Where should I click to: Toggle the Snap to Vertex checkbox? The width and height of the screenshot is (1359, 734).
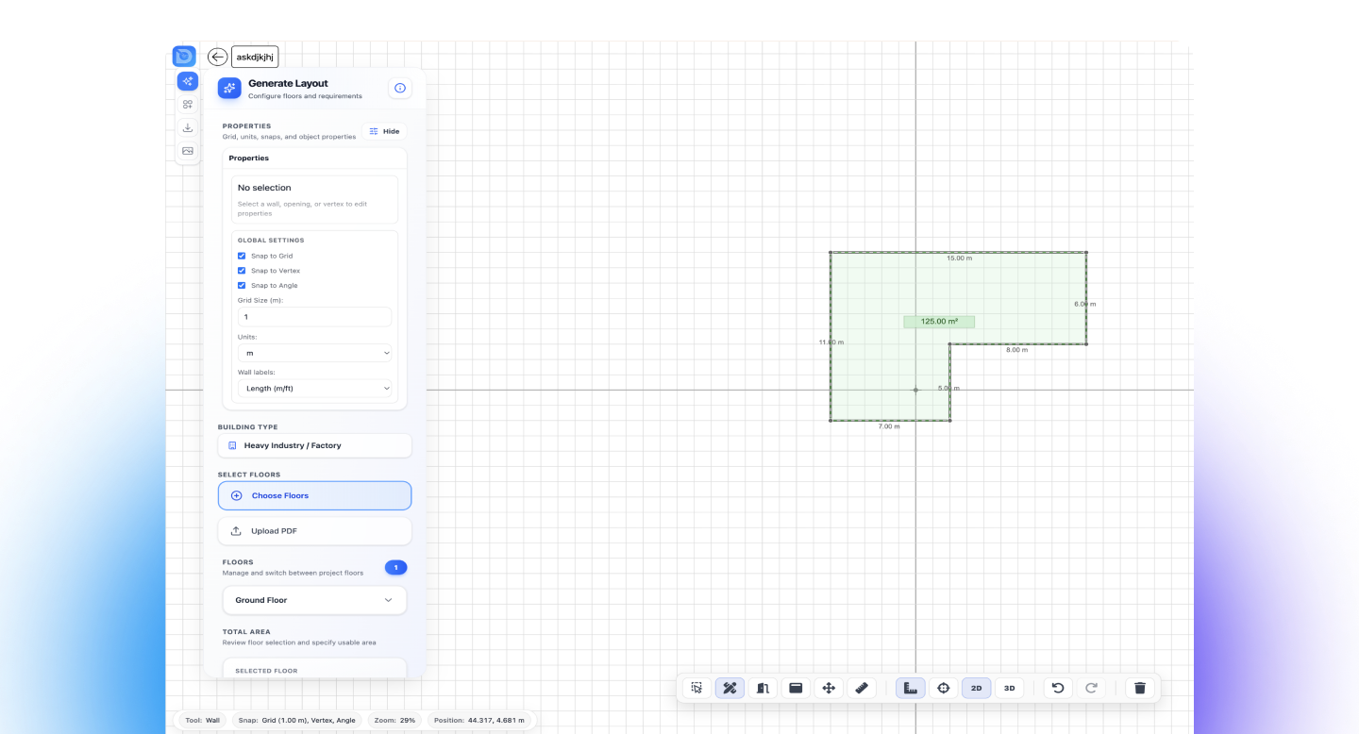pyautogui.click(x=242, y=271)
